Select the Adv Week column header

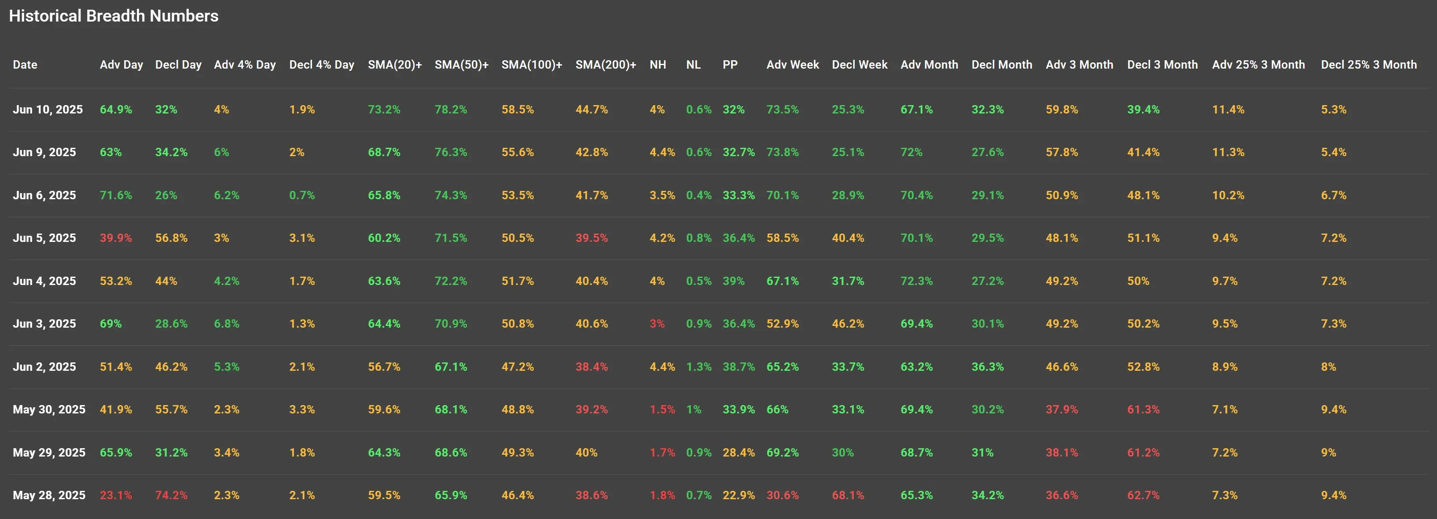pyautogui.click(x=792, y=65)
